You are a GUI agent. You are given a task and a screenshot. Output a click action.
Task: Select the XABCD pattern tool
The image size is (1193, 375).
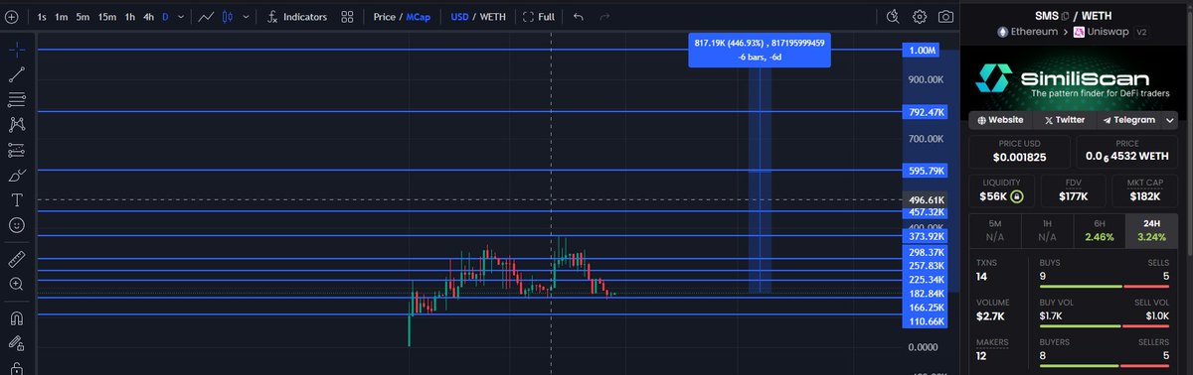[17, 125]
